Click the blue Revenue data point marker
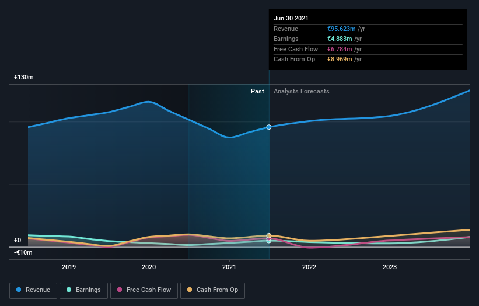 click(x=269, y=127)
